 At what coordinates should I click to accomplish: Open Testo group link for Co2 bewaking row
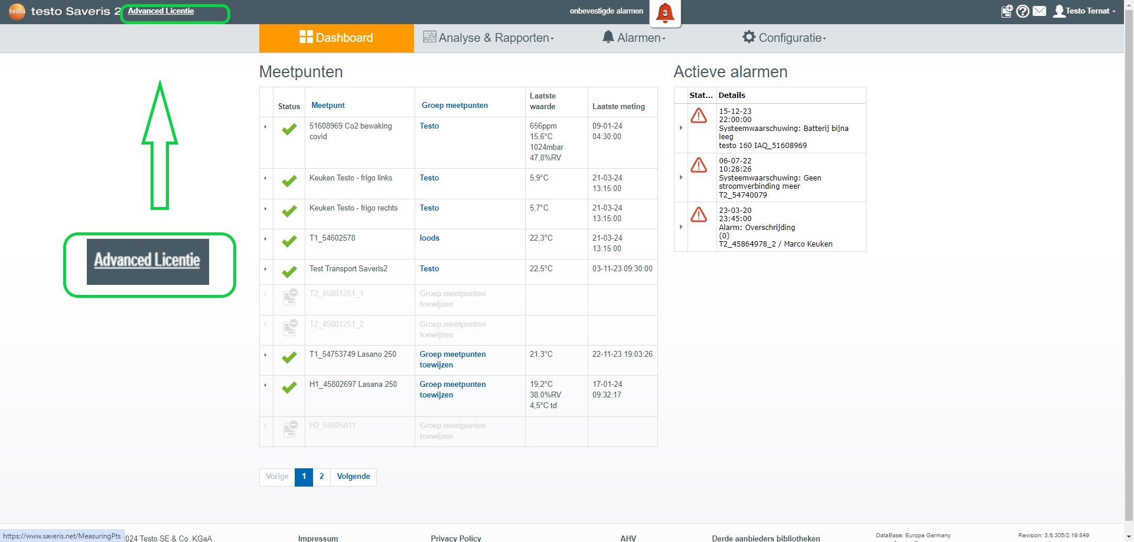coord(429,126)
